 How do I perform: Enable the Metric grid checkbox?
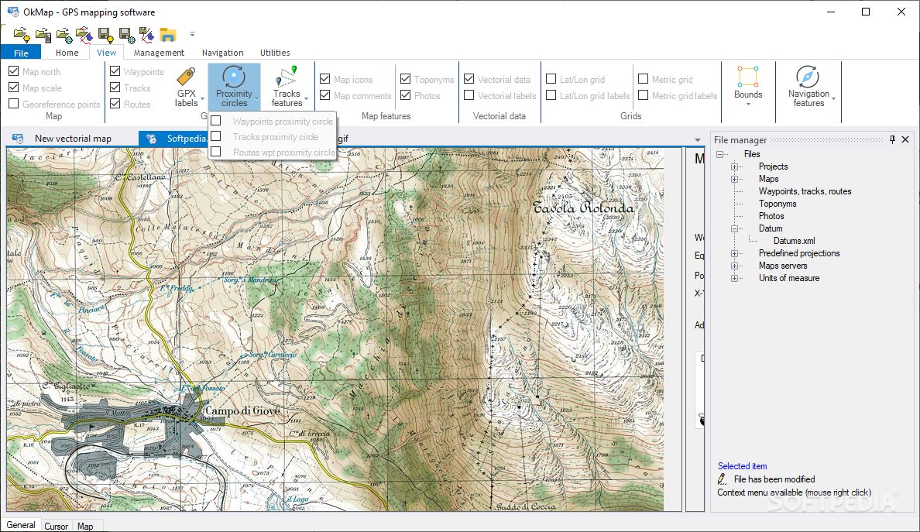643,78
